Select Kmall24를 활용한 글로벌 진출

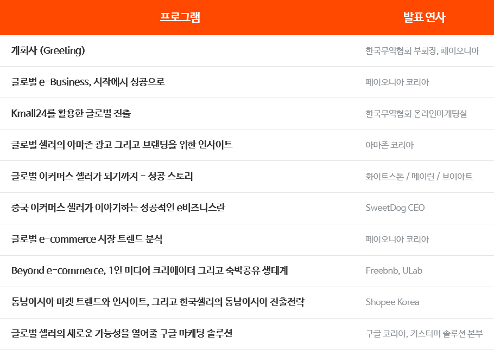point(71,113)
